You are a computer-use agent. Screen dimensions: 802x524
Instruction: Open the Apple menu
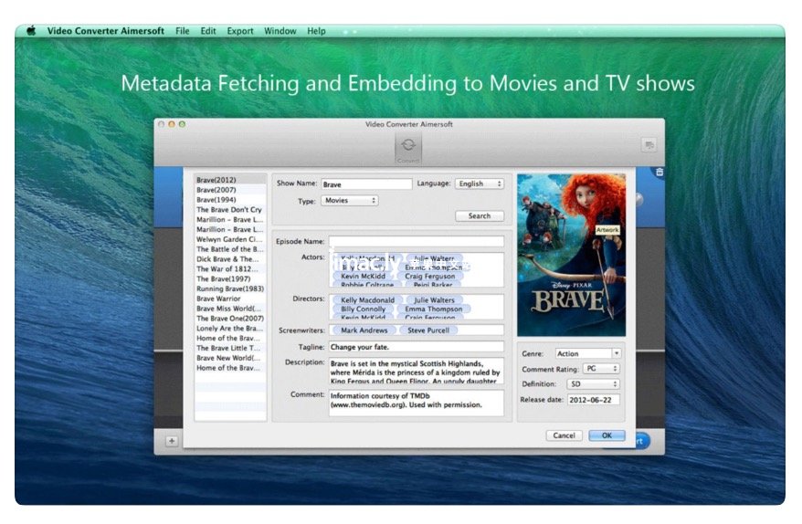[x=31, y=31]
